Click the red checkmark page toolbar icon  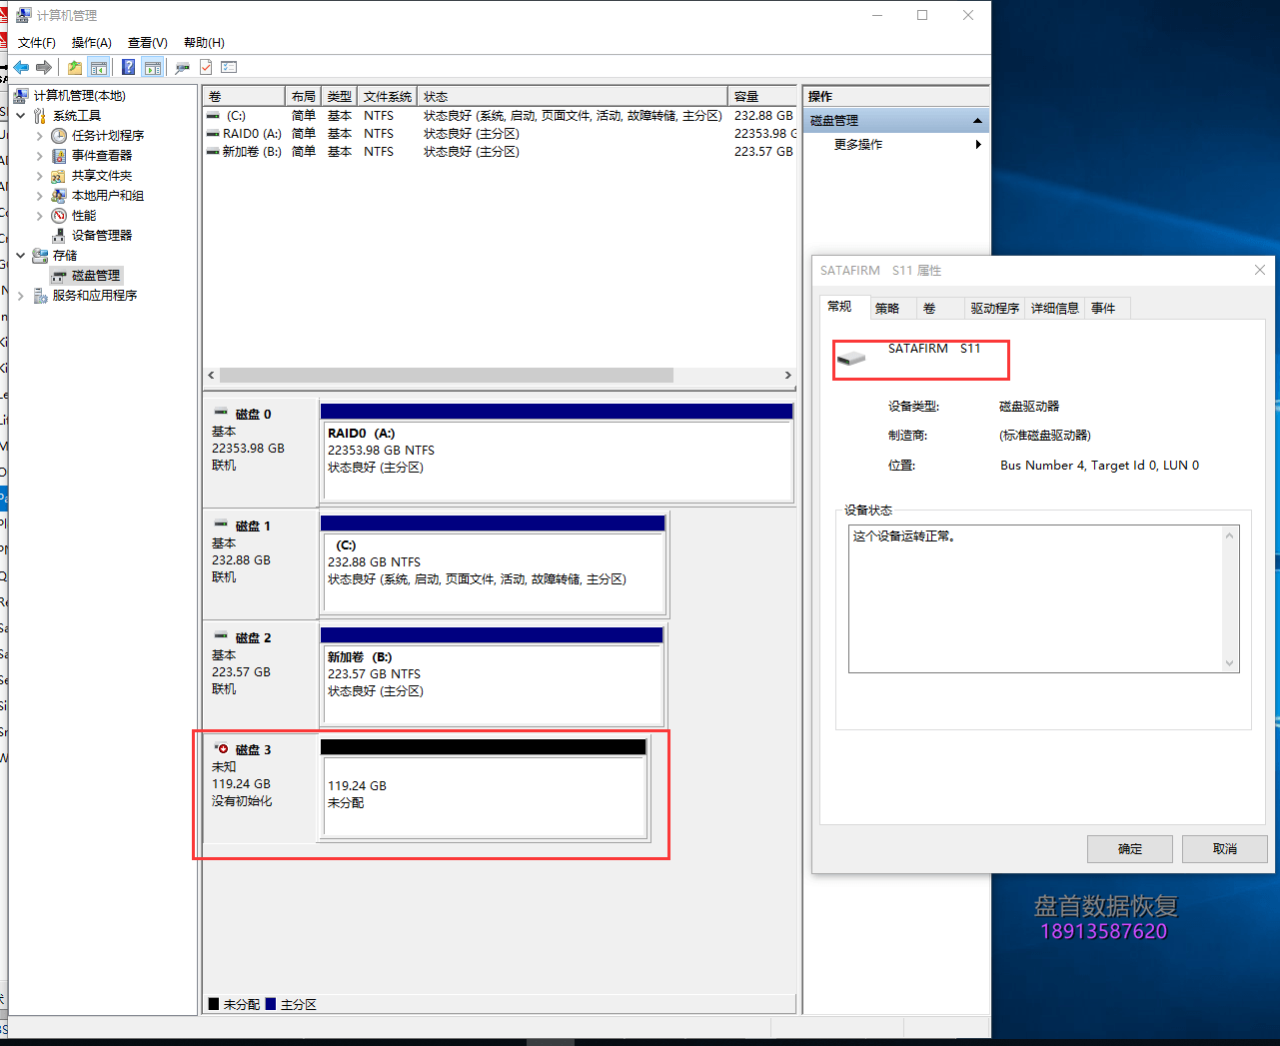(x=206, y=67)
